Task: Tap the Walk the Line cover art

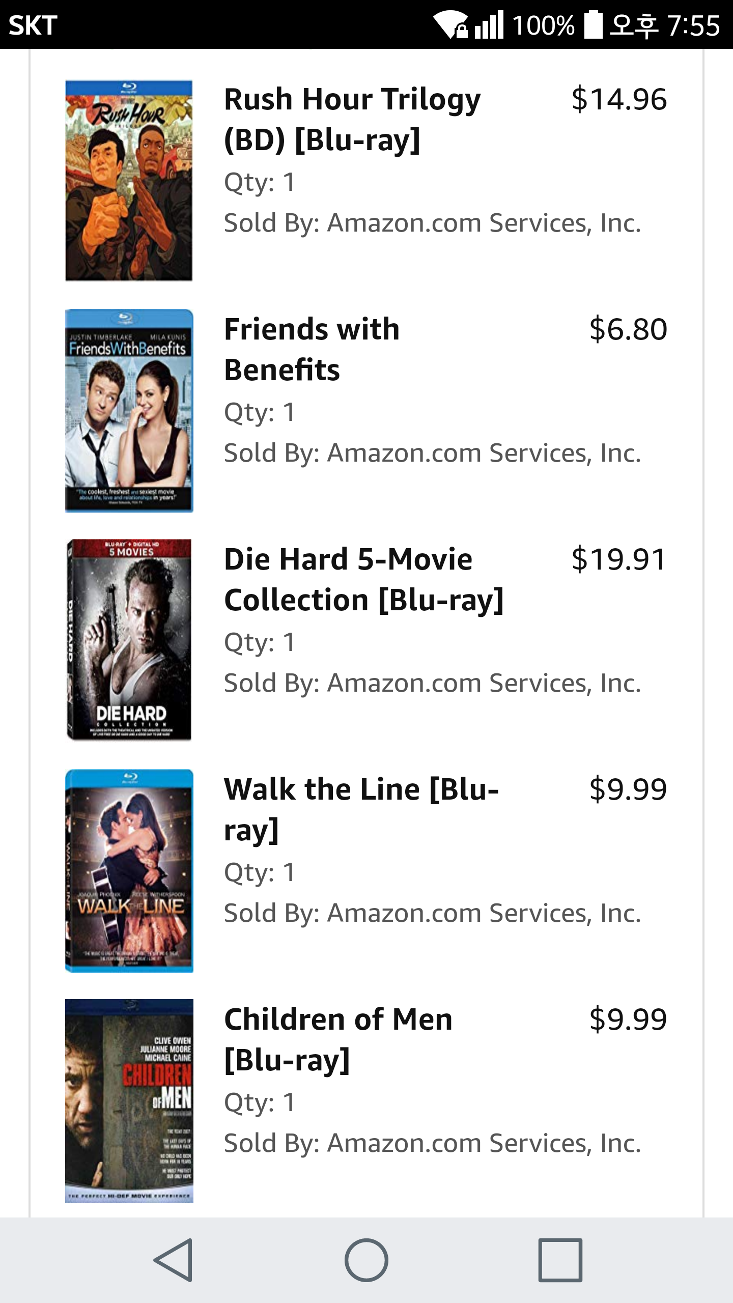Action: click(129, 870)
